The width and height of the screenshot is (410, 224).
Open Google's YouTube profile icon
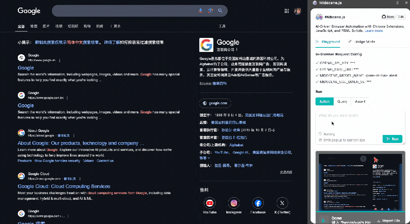(210, 203)
